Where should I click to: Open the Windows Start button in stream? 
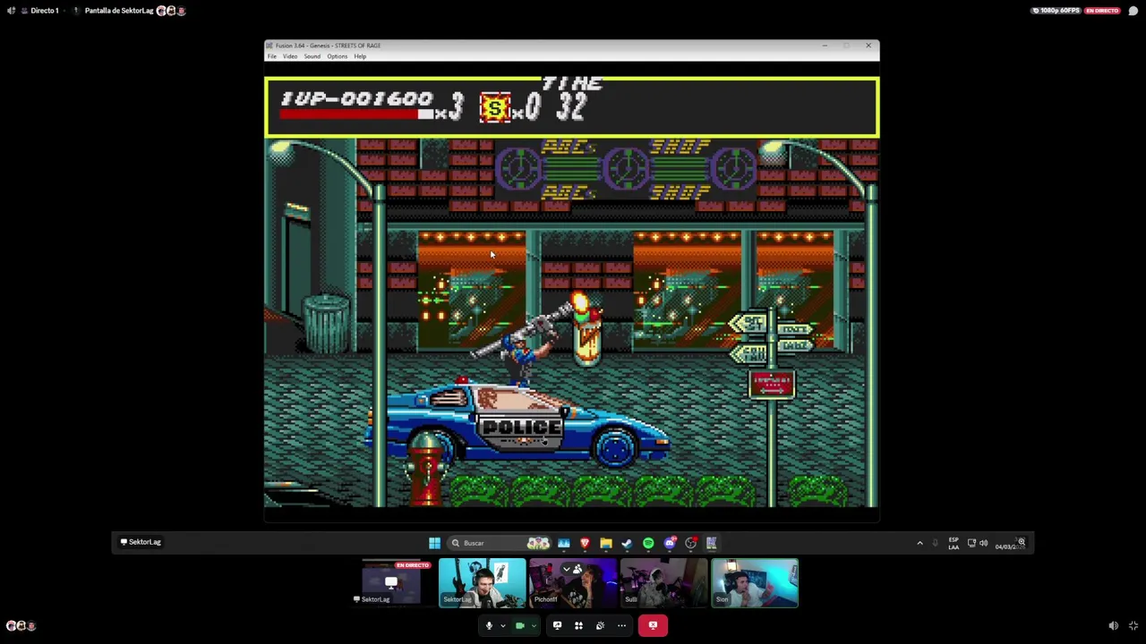434,543
